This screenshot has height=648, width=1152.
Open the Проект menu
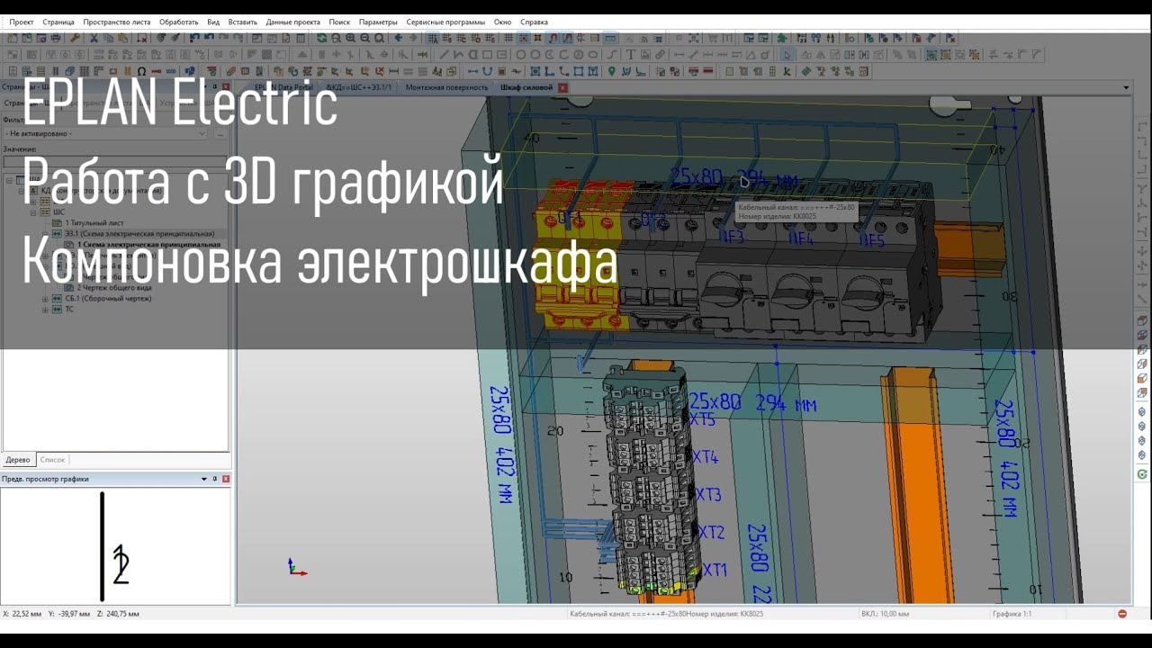(x=22, y=22)
